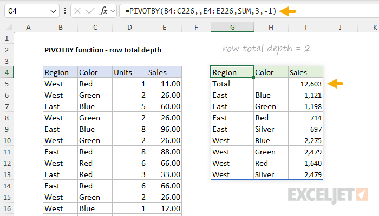
Task: Select the West Red sales value 1,640
Action: click(305, 163)
